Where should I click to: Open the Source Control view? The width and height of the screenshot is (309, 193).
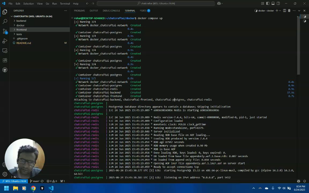5,31
